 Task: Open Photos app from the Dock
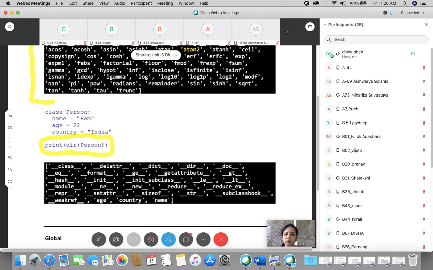tap(122, 260)
